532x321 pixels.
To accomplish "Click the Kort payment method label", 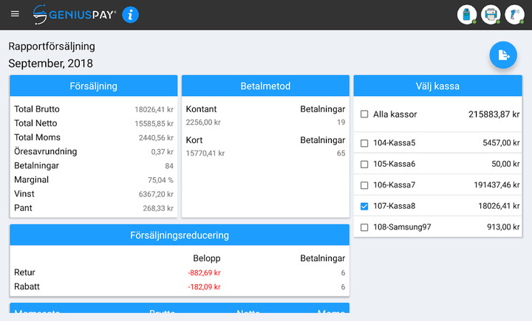I will point(194,140).
